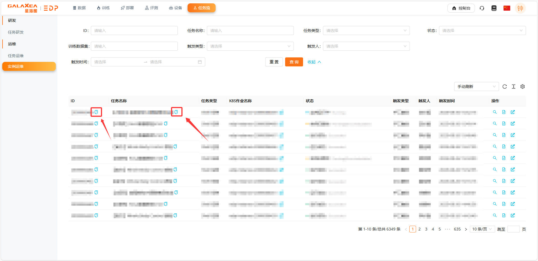Click the 任务名称 input field
Image resolution: width=538 pixels, height=261 pixels.
[250, 31]
